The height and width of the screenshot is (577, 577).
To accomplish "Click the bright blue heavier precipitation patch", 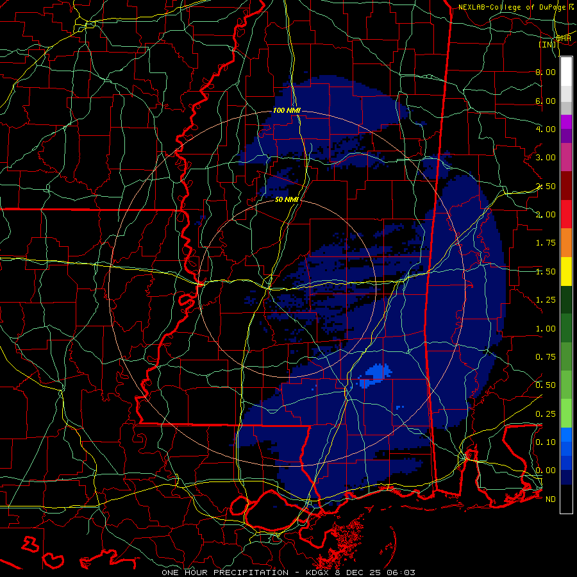I will pos(375,375).
